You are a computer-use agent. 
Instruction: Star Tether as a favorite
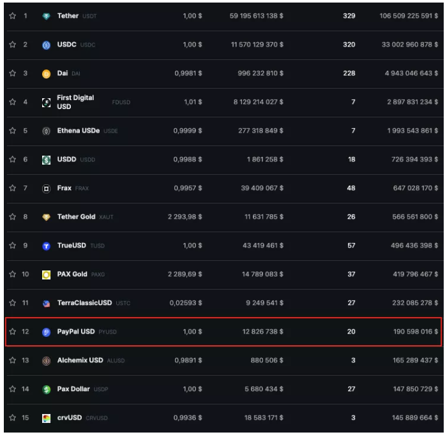[x=11, y=15]
